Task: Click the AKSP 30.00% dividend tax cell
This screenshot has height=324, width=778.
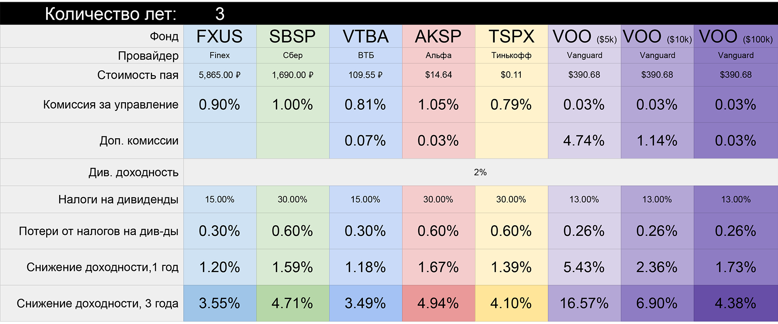Action: (x=438, y=199)
